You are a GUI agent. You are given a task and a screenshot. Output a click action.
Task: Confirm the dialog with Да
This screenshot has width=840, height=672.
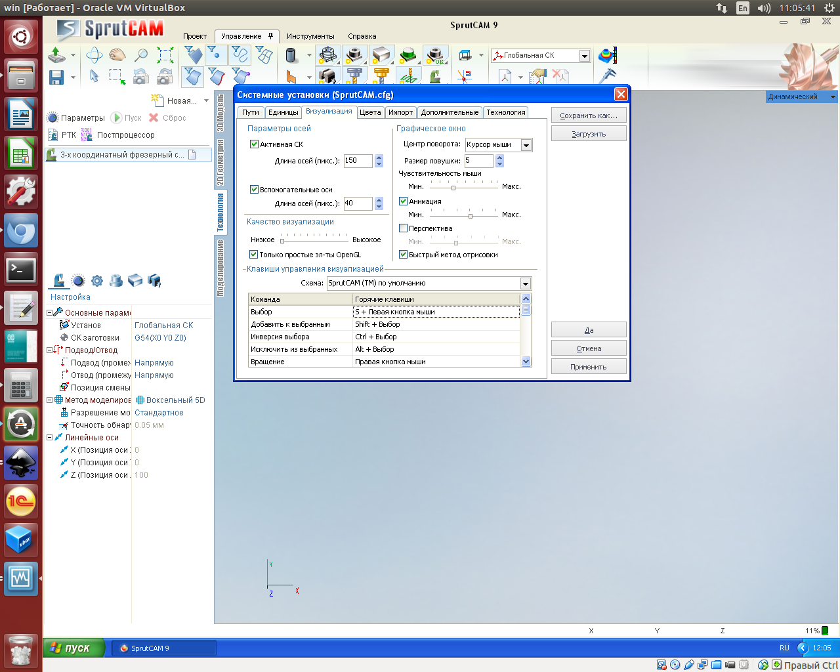(x=589, y=330)
